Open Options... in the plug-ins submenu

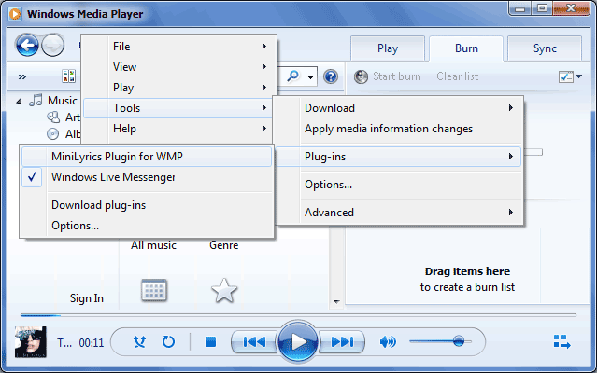75,226
